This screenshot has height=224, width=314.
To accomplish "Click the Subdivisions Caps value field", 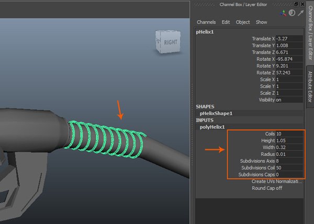I will (289, 174).
